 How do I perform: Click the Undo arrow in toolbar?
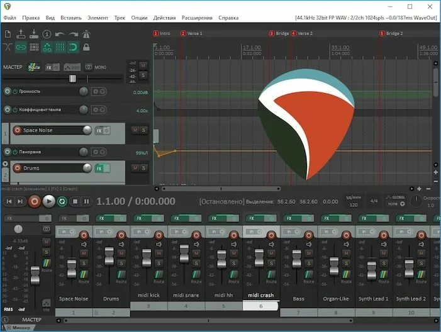tap(60, 35)
